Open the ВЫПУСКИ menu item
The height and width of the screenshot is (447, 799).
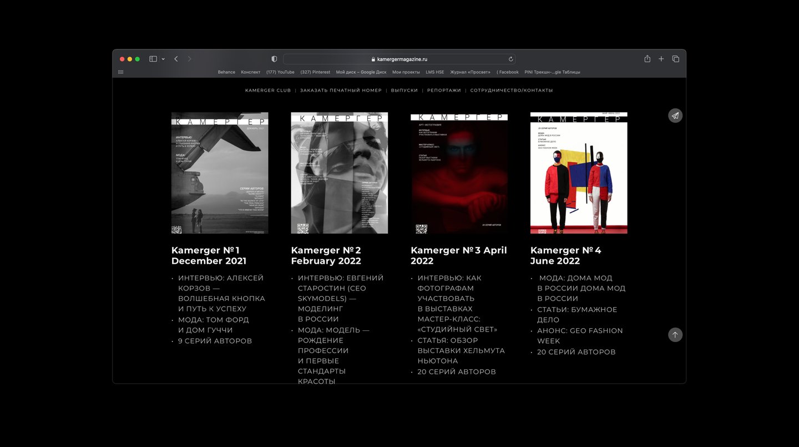(x=404, y=91)
